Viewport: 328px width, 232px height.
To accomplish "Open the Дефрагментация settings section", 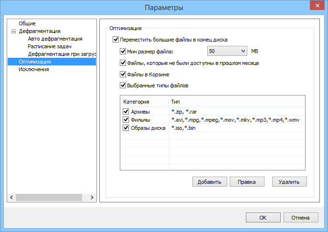I will pyautogui.click(x=40, y=31).
